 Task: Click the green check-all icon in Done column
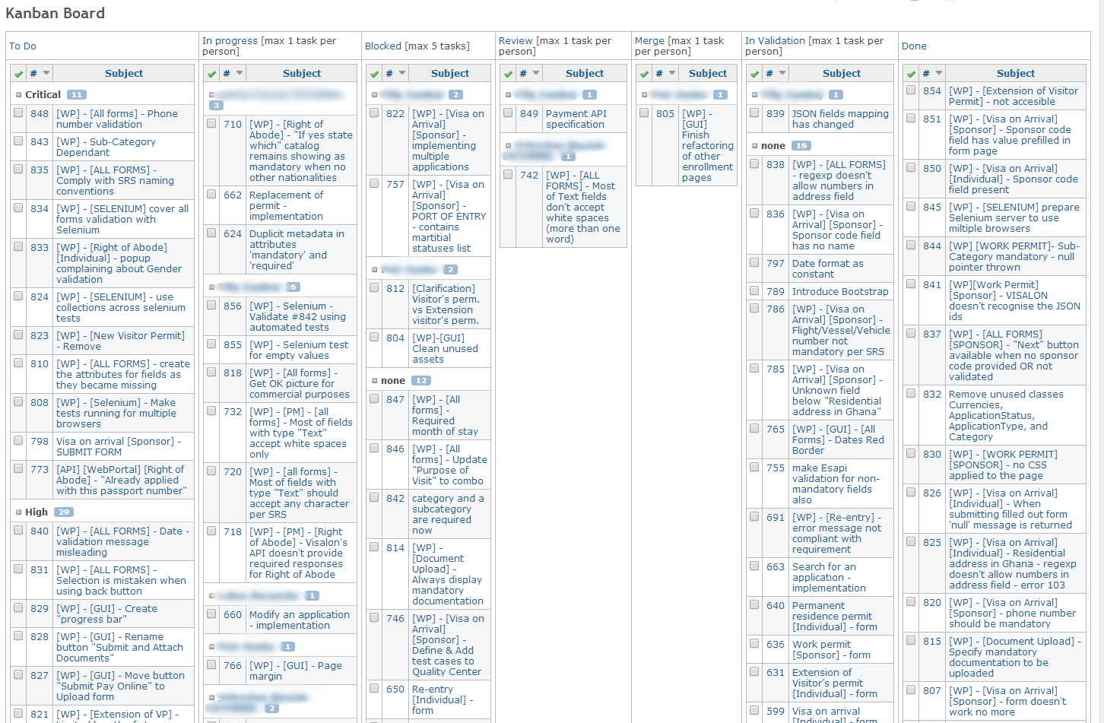point(911,74)
